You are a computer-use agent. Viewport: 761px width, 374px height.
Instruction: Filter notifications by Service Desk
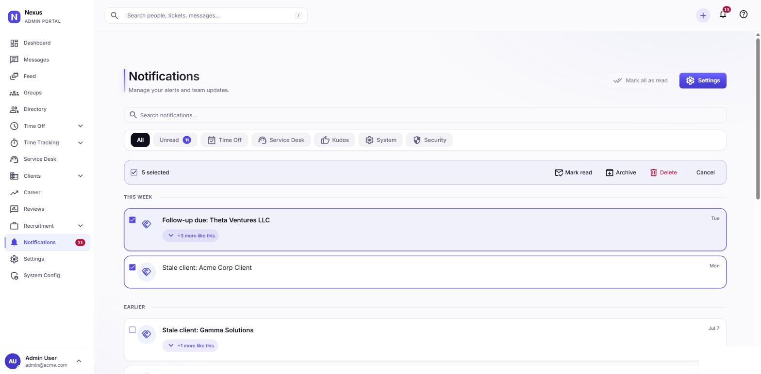(x=281, y=140)
